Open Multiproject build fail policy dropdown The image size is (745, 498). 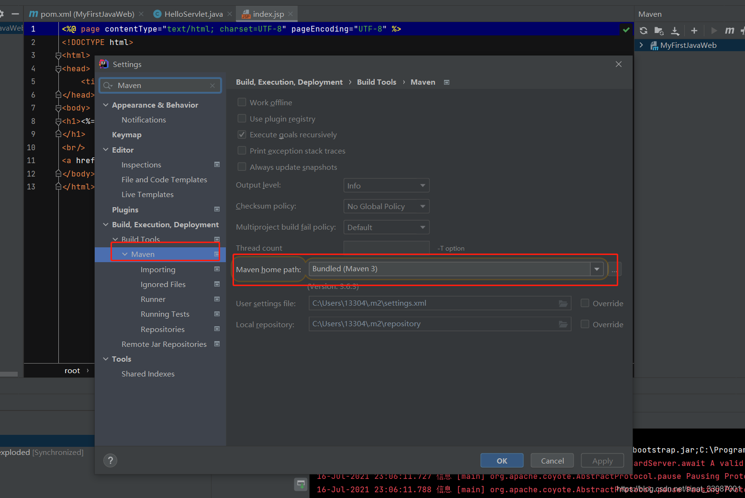point(386,227)
